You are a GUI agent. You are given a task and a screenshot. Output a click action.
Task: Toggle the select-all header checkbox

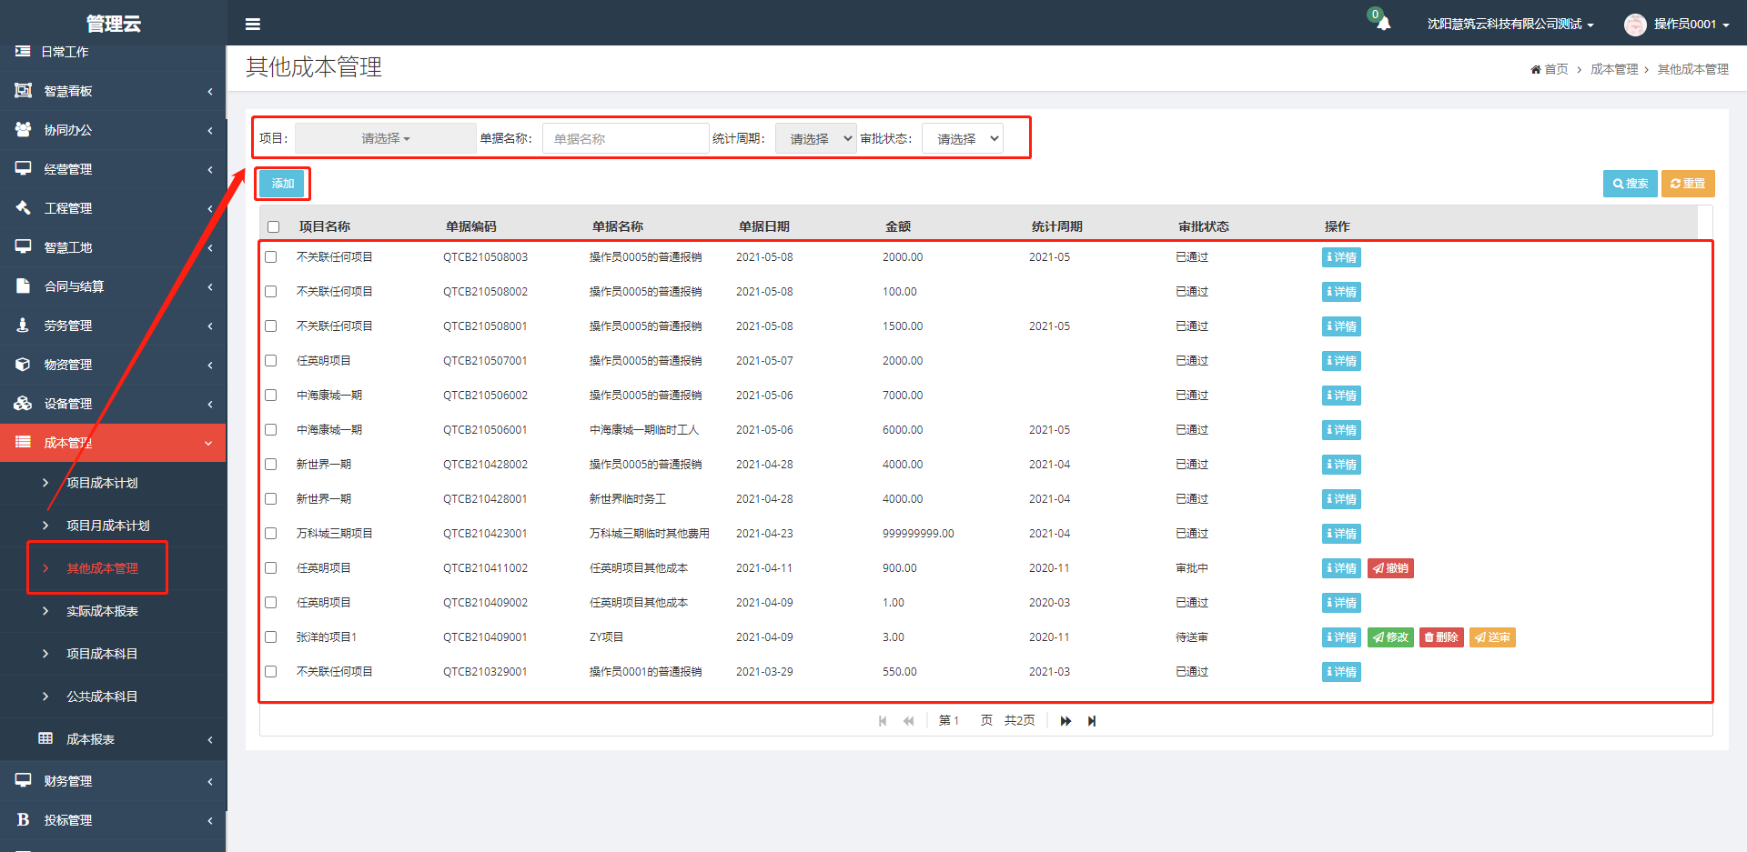point(274,227)
